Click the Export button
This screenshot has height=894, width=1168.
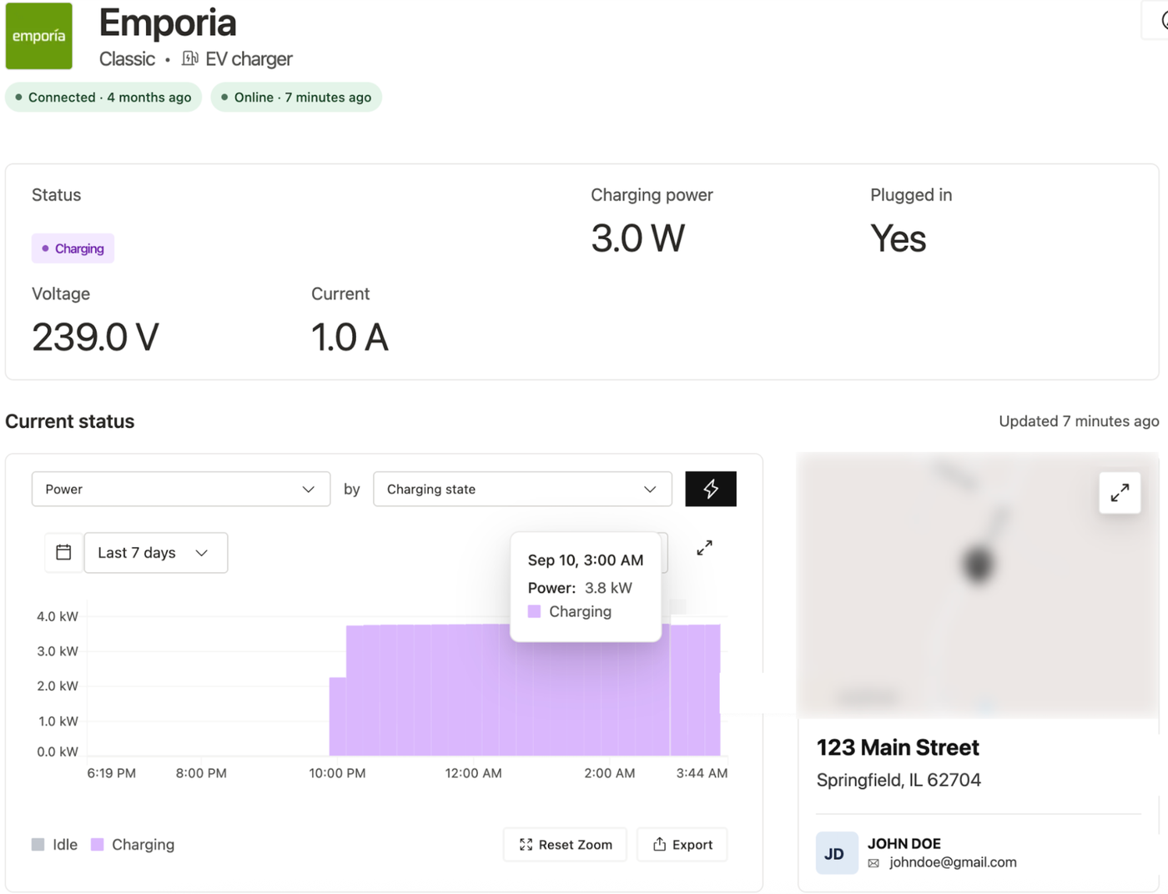coord(682,845)
